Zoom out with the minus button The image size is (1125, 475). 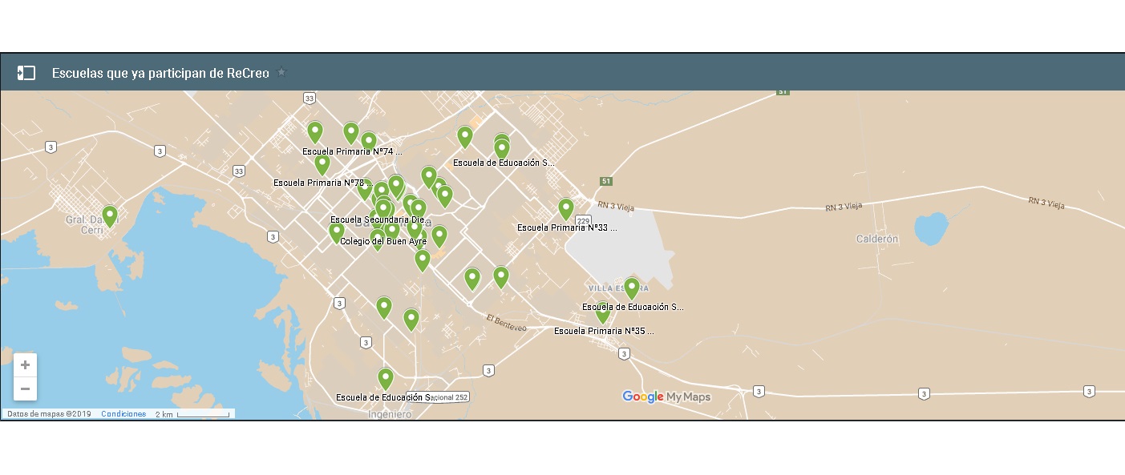[25, 388]
